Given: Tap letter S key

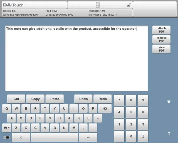Looking at the screenshot, I should (21, 118).
